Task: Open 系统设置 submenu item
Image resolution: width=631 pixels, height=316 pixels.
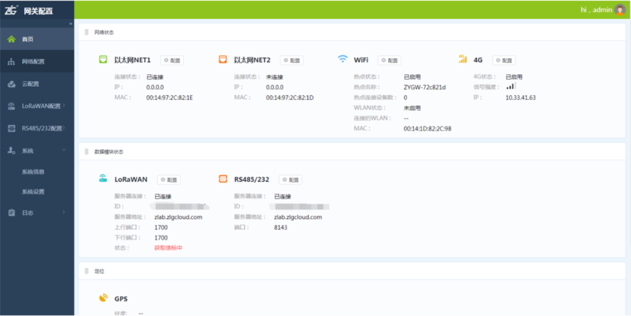Action: [x=33, y=191]
